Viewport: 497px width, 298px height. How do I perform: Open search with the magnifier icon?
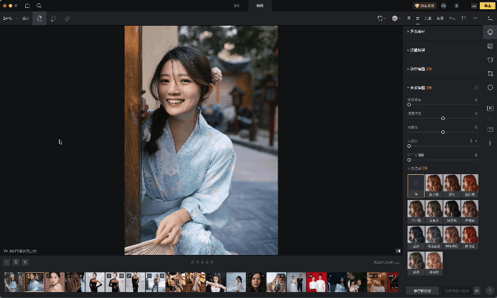pos(39,5)
